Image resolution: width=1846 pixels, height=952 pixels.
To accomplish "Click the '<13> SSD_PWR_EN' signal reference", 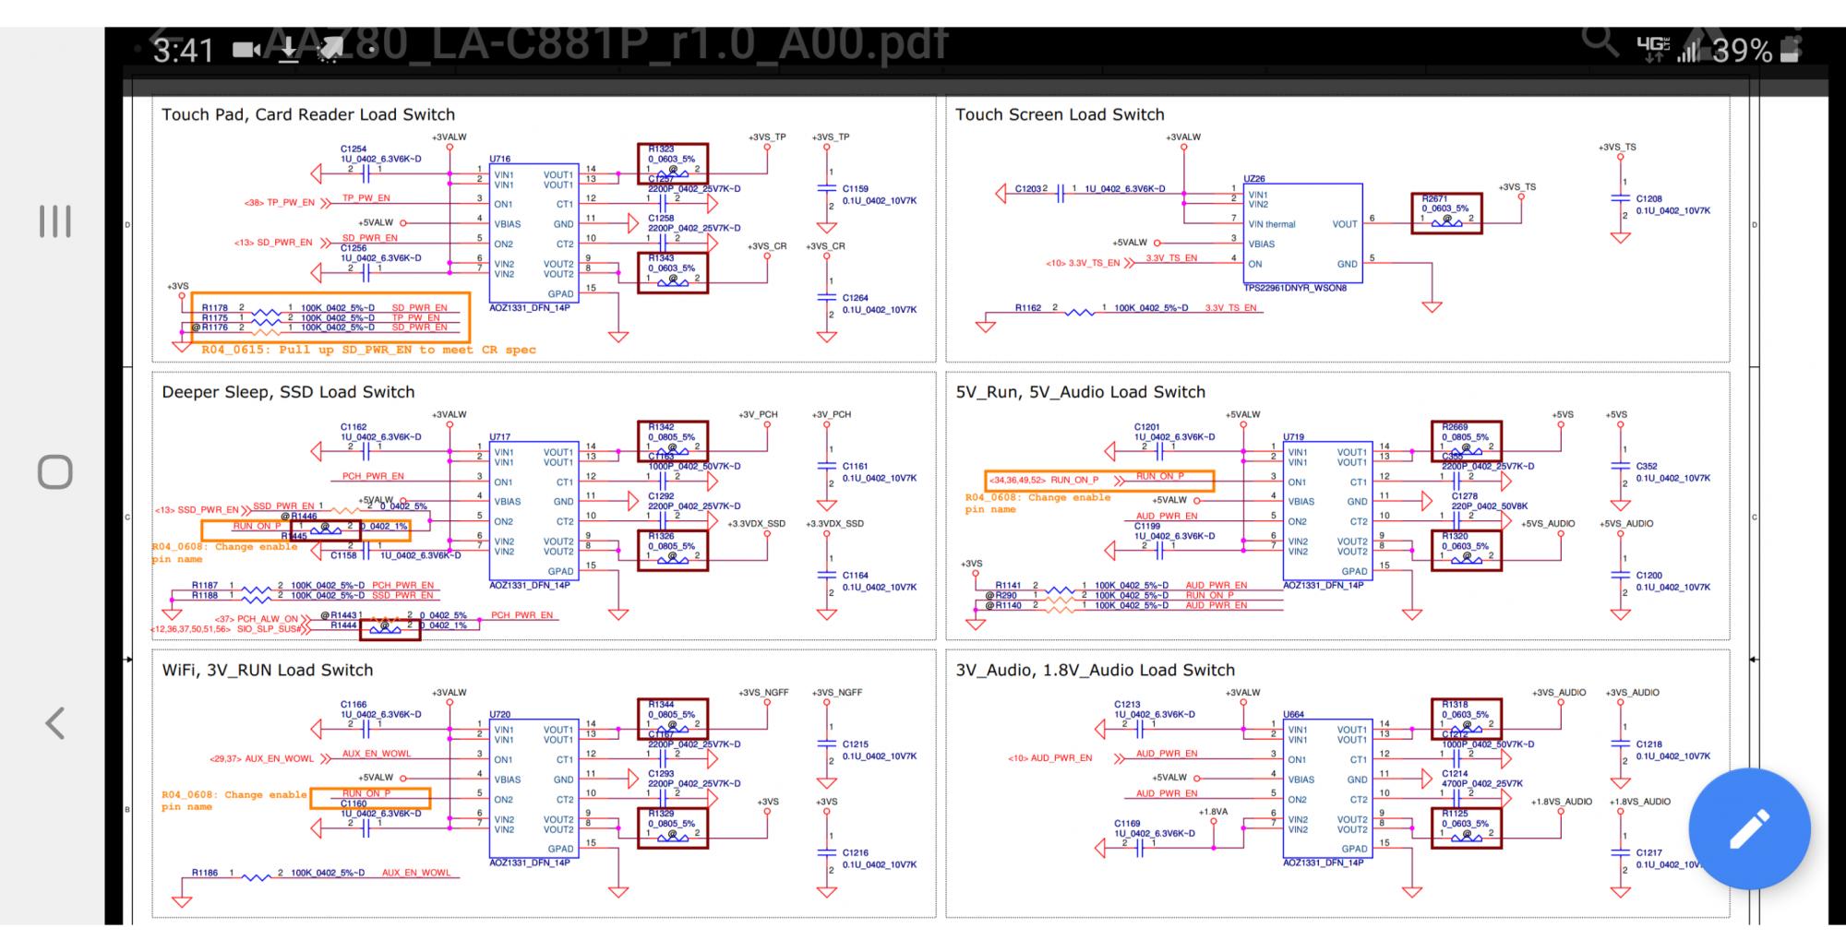I will [x=198, y=510].
